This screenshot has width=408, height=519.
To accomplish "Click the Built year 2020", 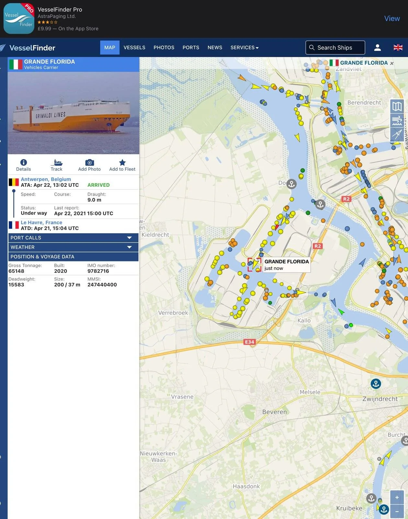I will click(x=61, y=271).
